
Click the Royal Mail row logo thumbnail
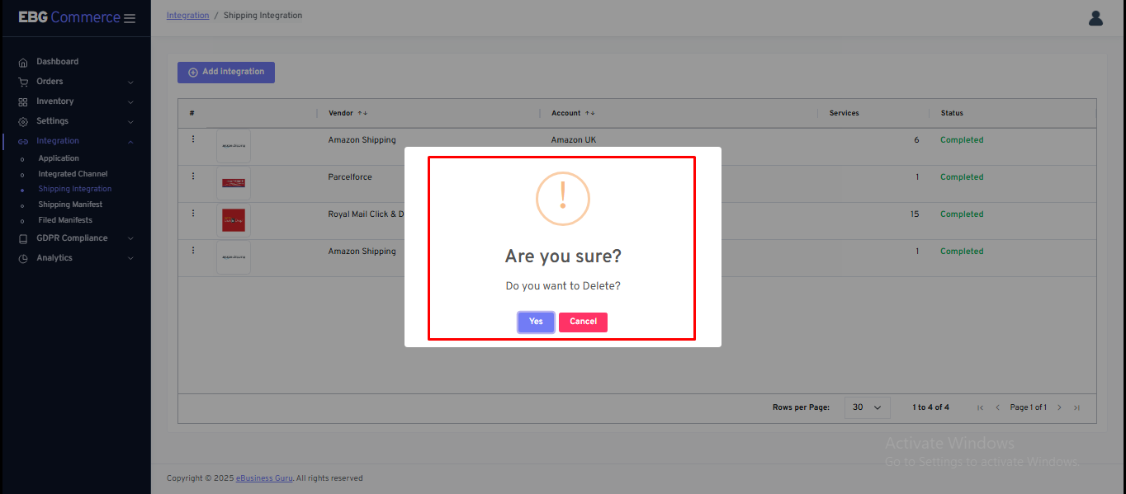(234, 220)
